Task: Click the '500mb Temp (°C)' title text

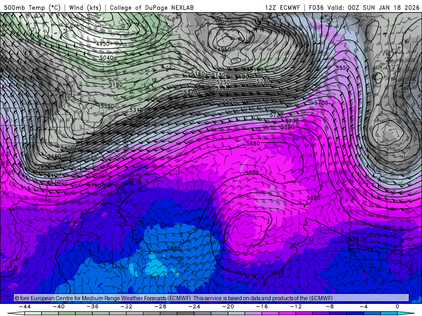Action: 32,7
